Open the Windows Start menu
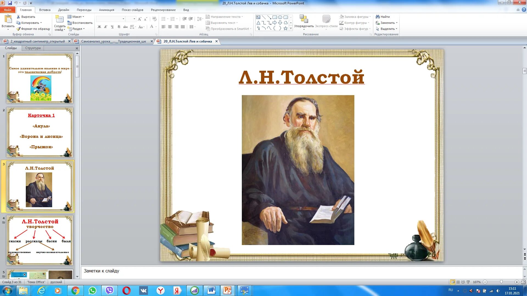Viewport: 527px width, 296px height. coord(7,291)
